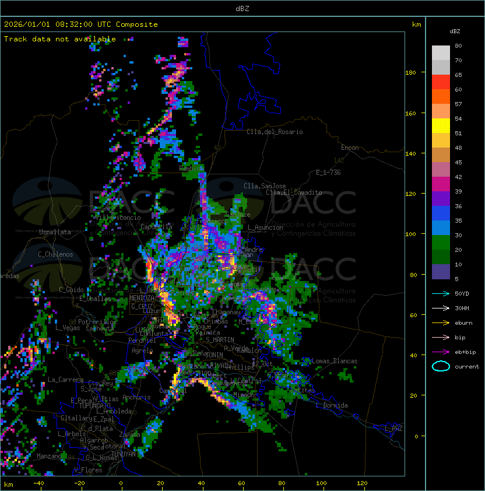This screenshot has width=485, height=491.
Task: Click the pink bip arrow in legend
Action: coord(441,337)
